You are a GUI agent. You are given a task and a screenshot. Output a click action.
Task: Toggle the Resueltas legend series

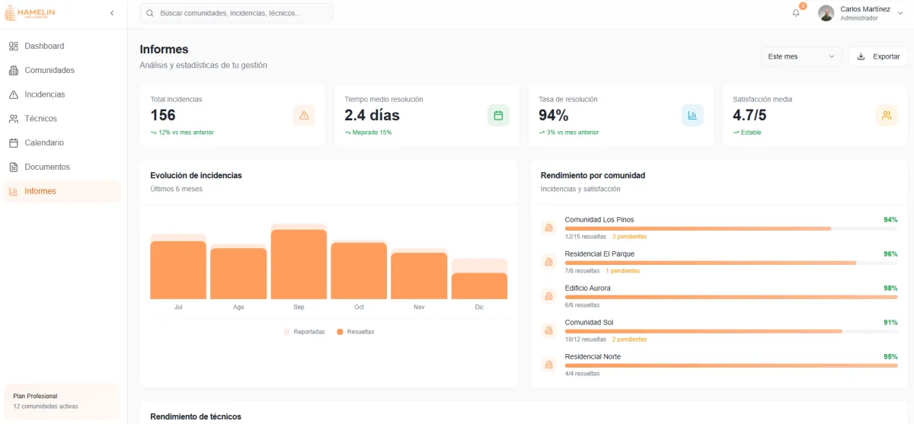(356, 332)
